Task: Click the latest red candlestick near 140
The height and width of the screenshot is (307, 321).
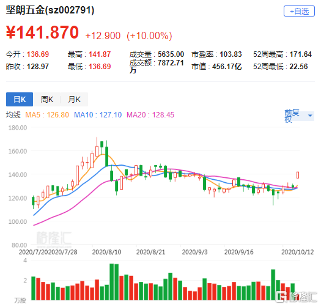Action: 297,175
